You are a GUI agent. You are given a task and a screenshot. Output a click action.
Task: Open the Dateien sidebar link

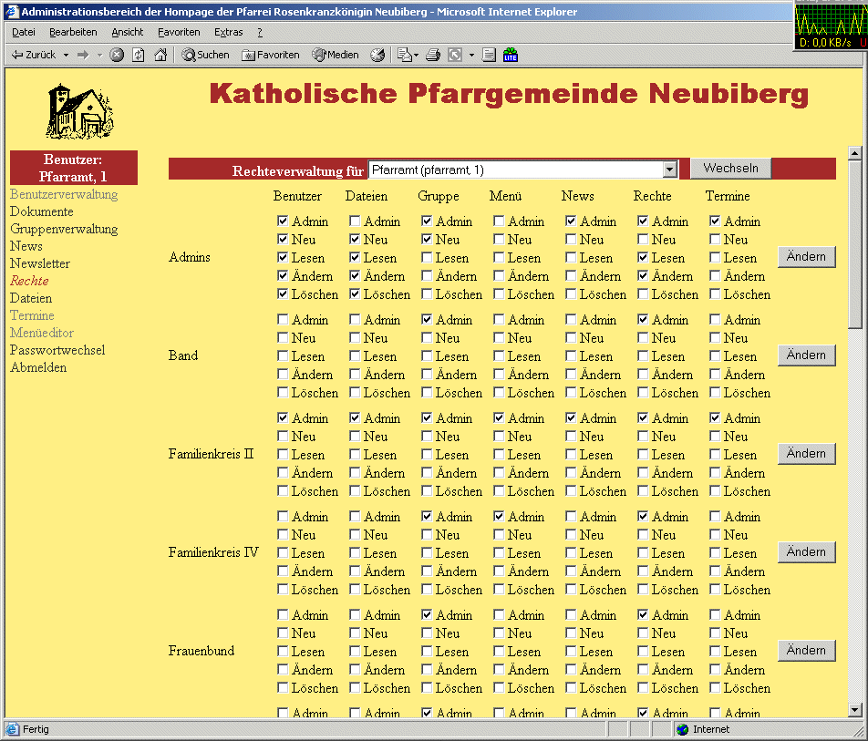pyautogui.click(x=31, y=298)
